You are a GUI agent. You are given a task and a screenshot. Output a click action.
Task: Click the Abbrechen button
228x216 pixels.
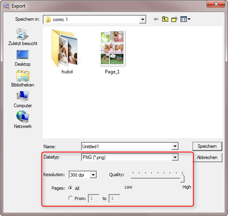[207, 157]
